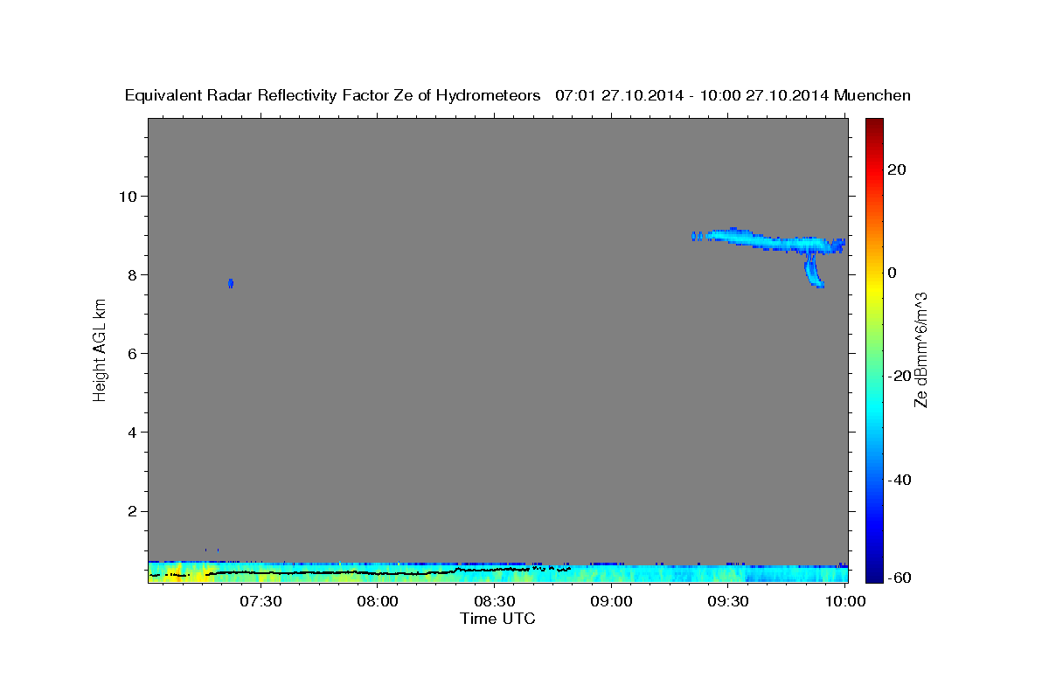
Task: Click the 'Height AGL km' axis label
Action: (x=100, y=350)
